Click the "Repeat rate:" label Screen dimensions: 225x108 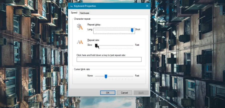point(93,40)
